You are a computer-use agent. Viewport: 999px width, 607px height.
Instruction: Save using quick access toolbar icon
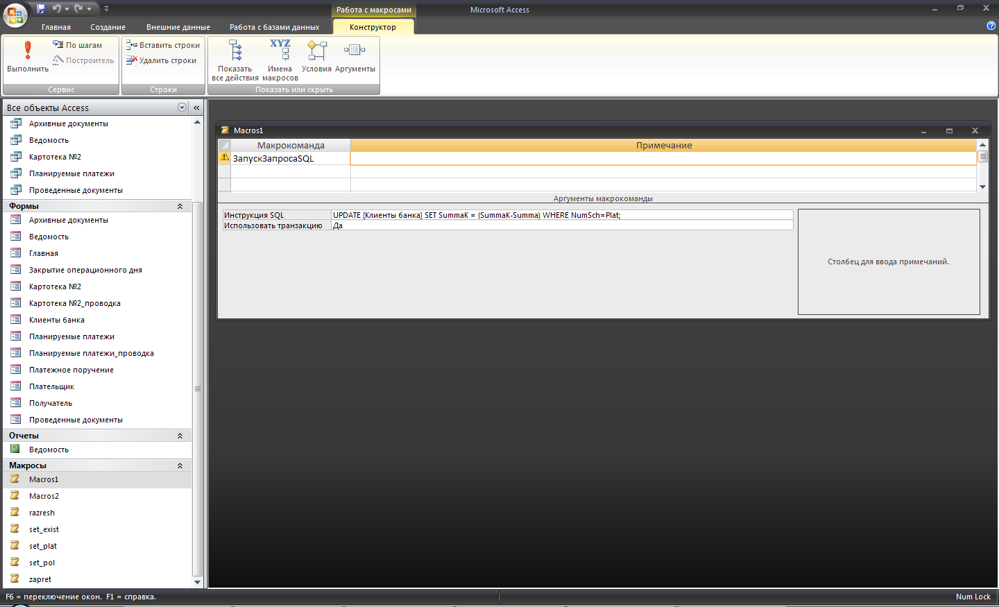(x=41, y=8)
